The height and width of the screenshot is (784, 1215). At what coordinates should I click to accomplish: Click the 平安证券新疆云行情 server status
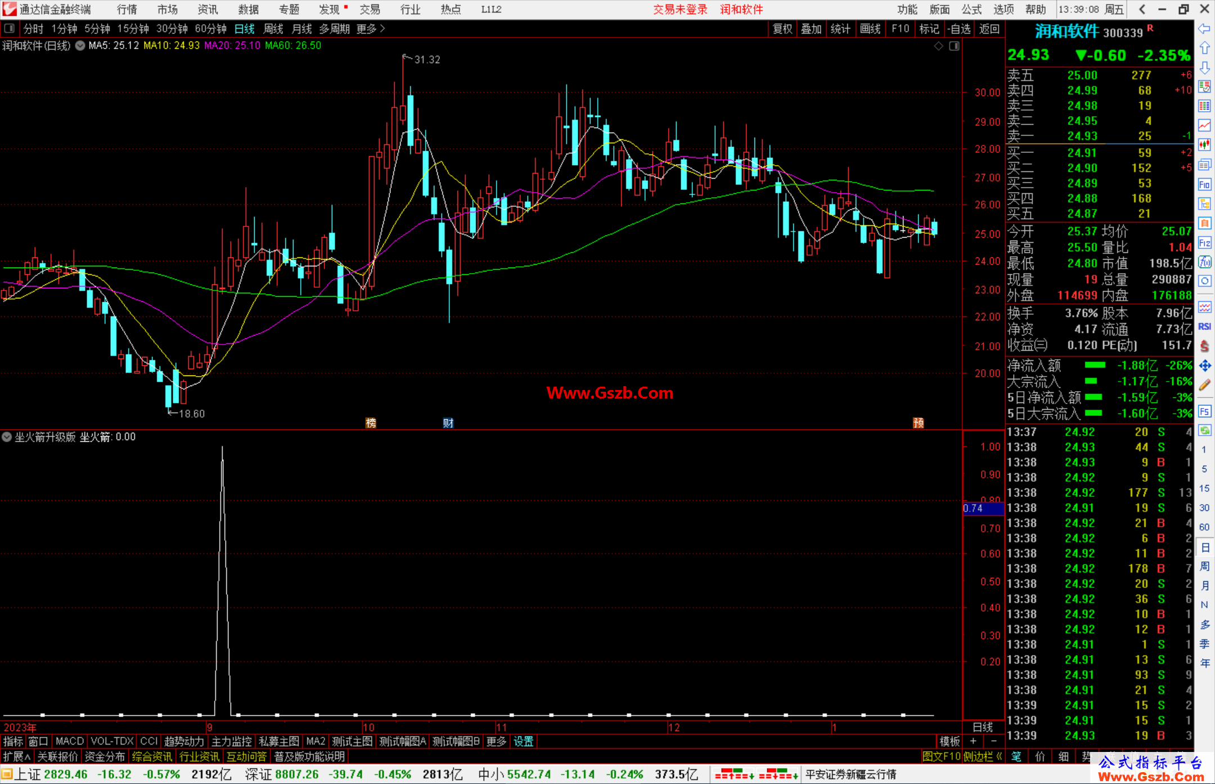coord(850,774)
